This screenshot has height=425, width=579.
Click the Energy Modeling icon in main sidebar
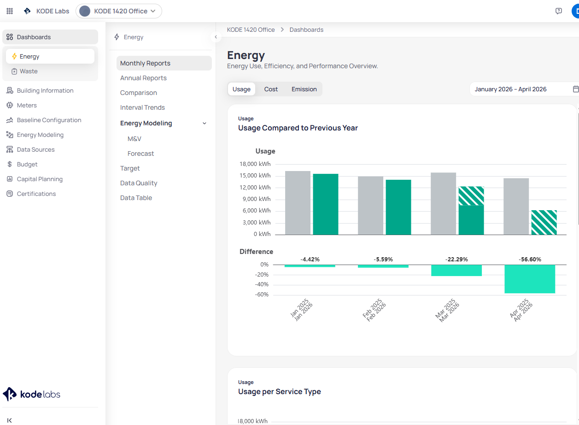tap(10, 135)
